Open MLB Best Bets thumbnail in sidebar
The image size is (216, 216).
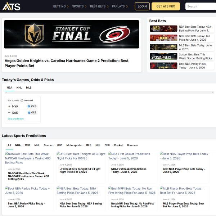pos(163,47)
